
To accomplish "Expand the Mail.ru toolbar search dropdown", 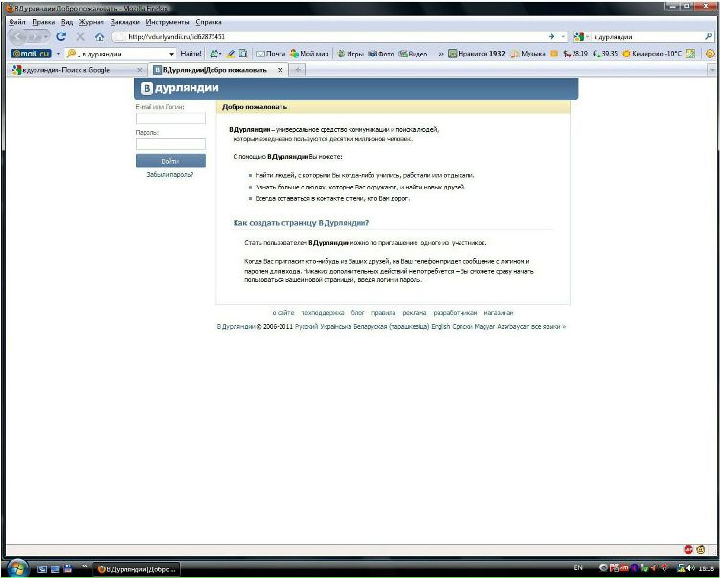I will [172, 54].
